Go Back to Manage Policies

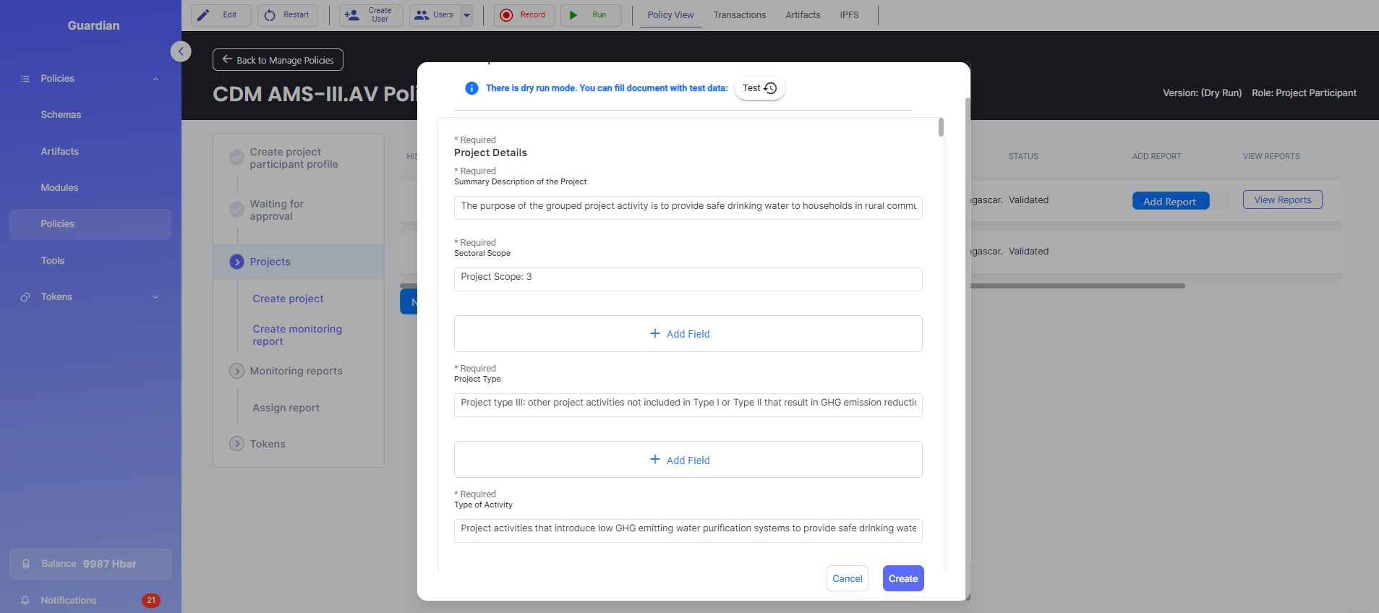(278, 60)
